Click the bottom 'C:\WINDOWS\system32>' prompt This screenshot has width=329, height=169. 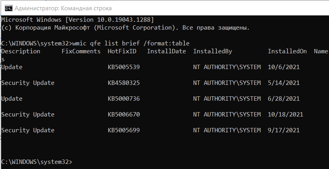pyautogui.click(x=37, y=162)
